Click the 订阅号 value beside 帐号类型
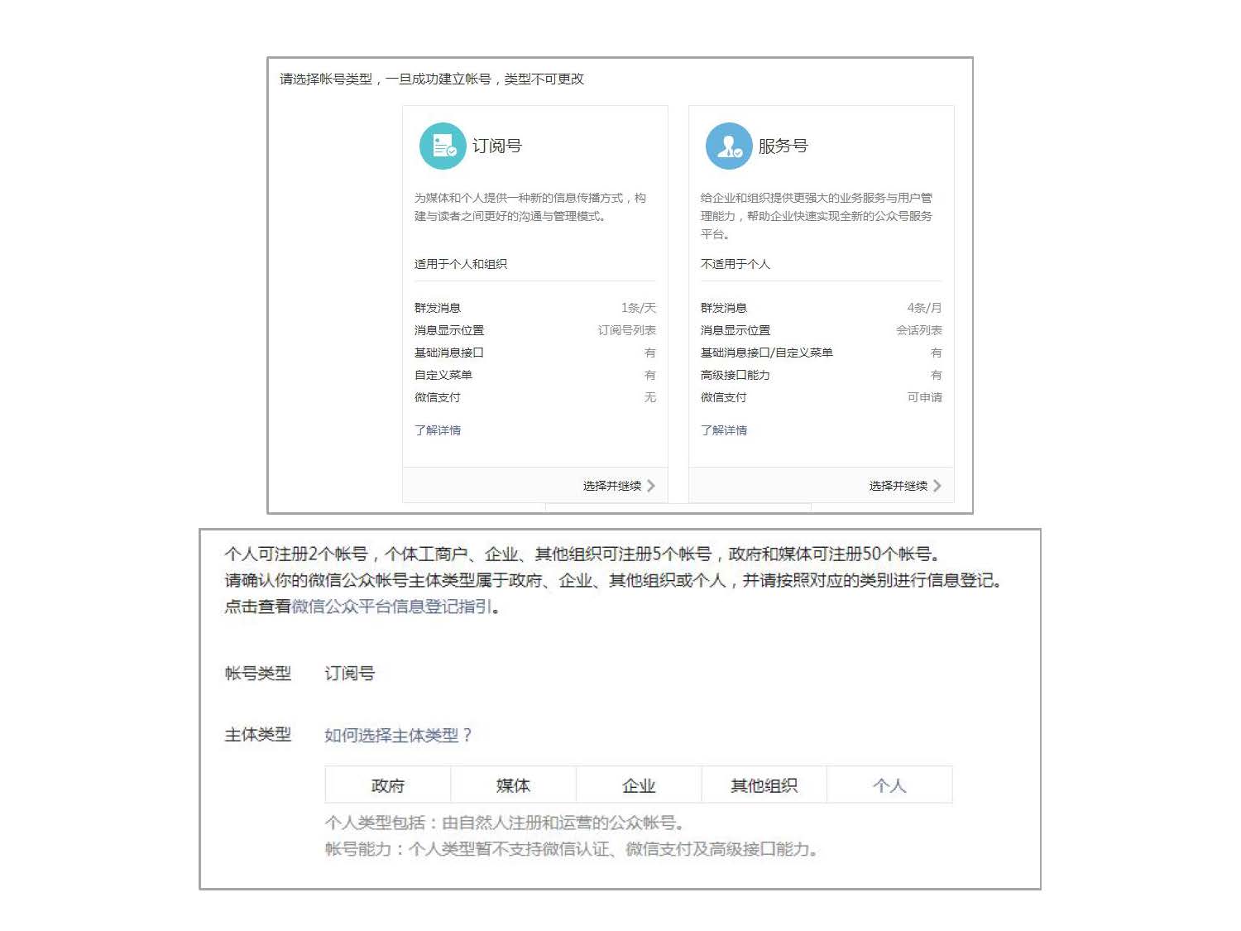1241x931 pixels. click(x=349, y=673)
